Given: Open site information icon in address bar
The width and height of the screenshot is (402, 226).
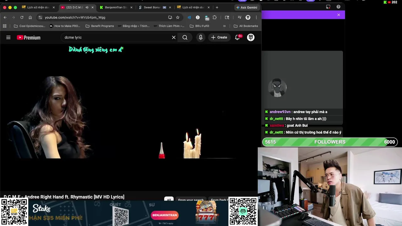Looking at the screenshot, I should [x=40, y=17].
